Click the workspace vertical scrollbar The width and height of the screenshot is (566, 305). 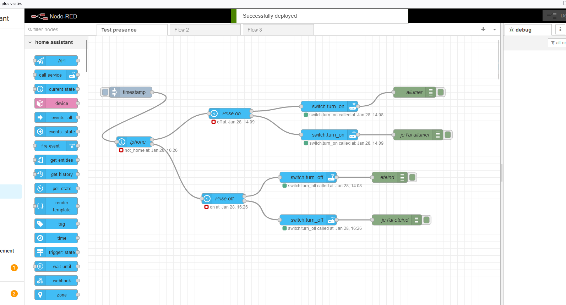tap(499, 60)
